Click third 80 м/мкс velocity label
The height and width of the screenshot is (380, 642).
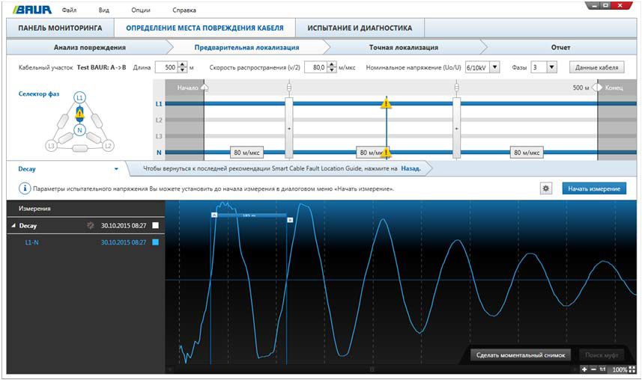(x=527, y=153)
